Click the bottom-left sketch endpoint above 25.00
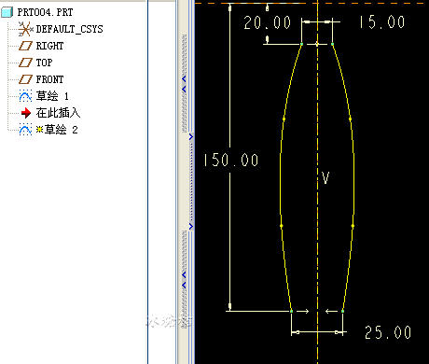This screenshot has height=364, width=429. click(291, 311)
